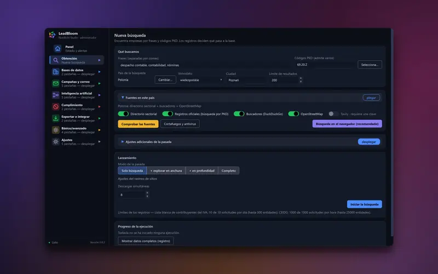Click the window's vertical scrollbar

[392, 133]
